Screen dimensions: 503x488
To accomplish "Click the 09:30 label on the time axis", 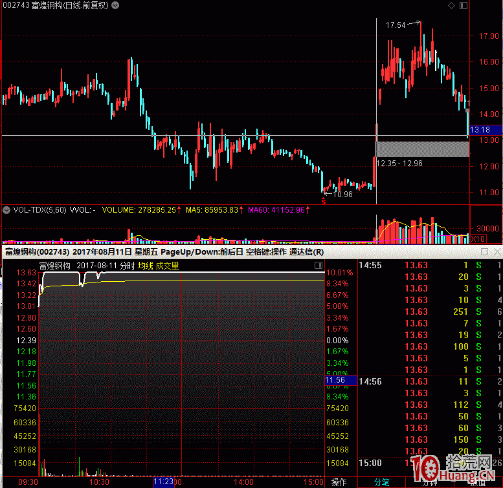I will (x=28, y=482).
